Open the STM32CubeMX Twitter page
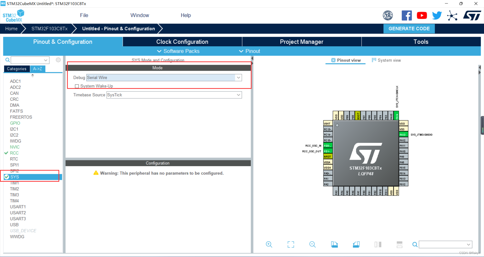This screenshot has height=257, width=484. [437, 15]
